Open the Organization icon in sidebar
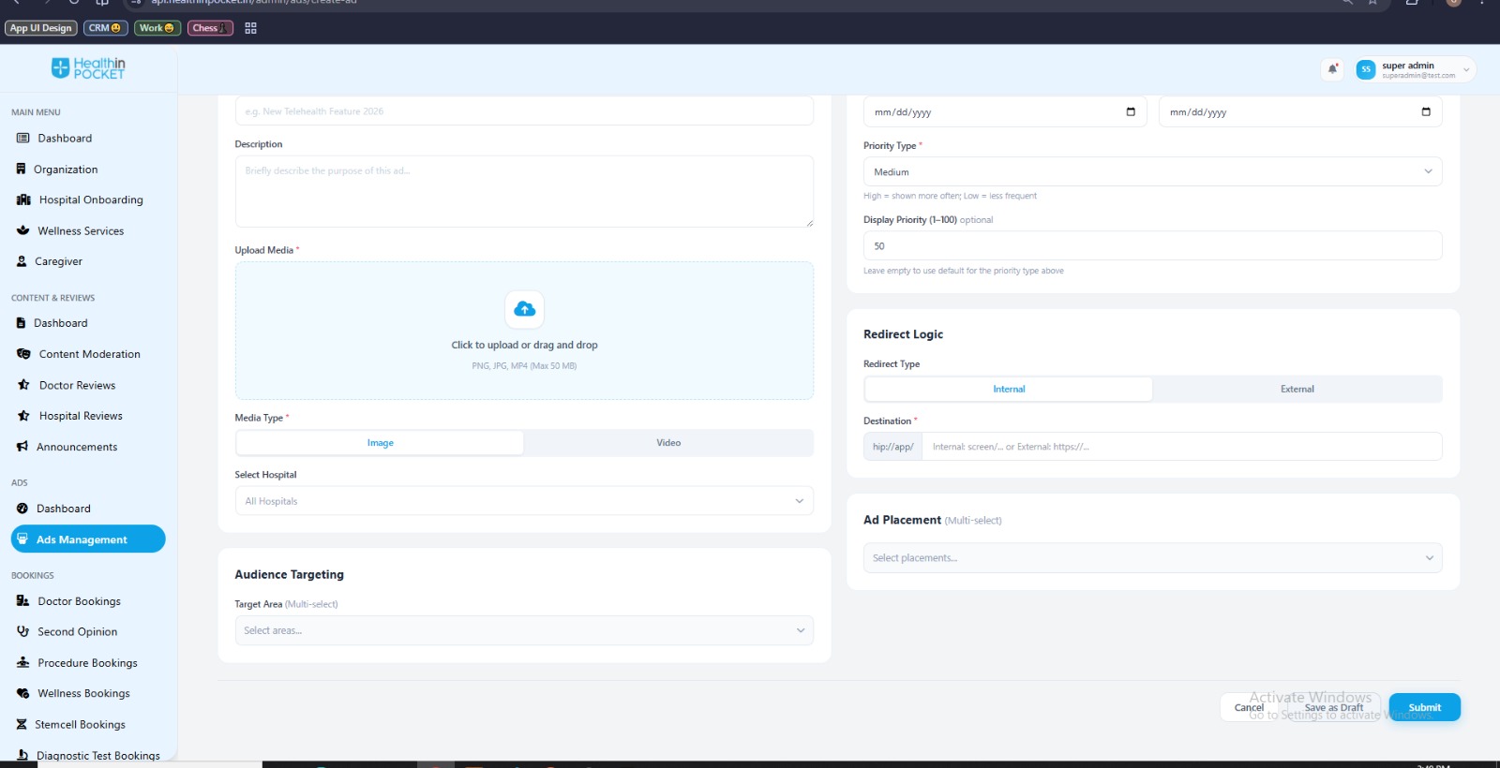The height and width of the screenshot is (768, 1500). 21,169
